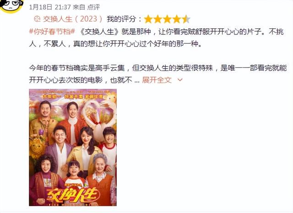Open the 1月18日 21:37 timestamp link
The width and height of the screenshot is (293, 213).
[x=50, y=7]
